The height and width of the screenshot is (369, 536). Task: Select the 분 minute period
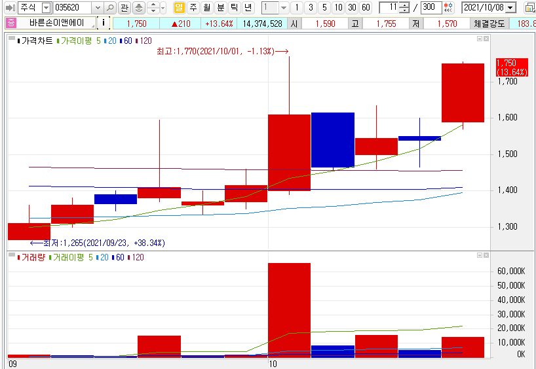221,7
